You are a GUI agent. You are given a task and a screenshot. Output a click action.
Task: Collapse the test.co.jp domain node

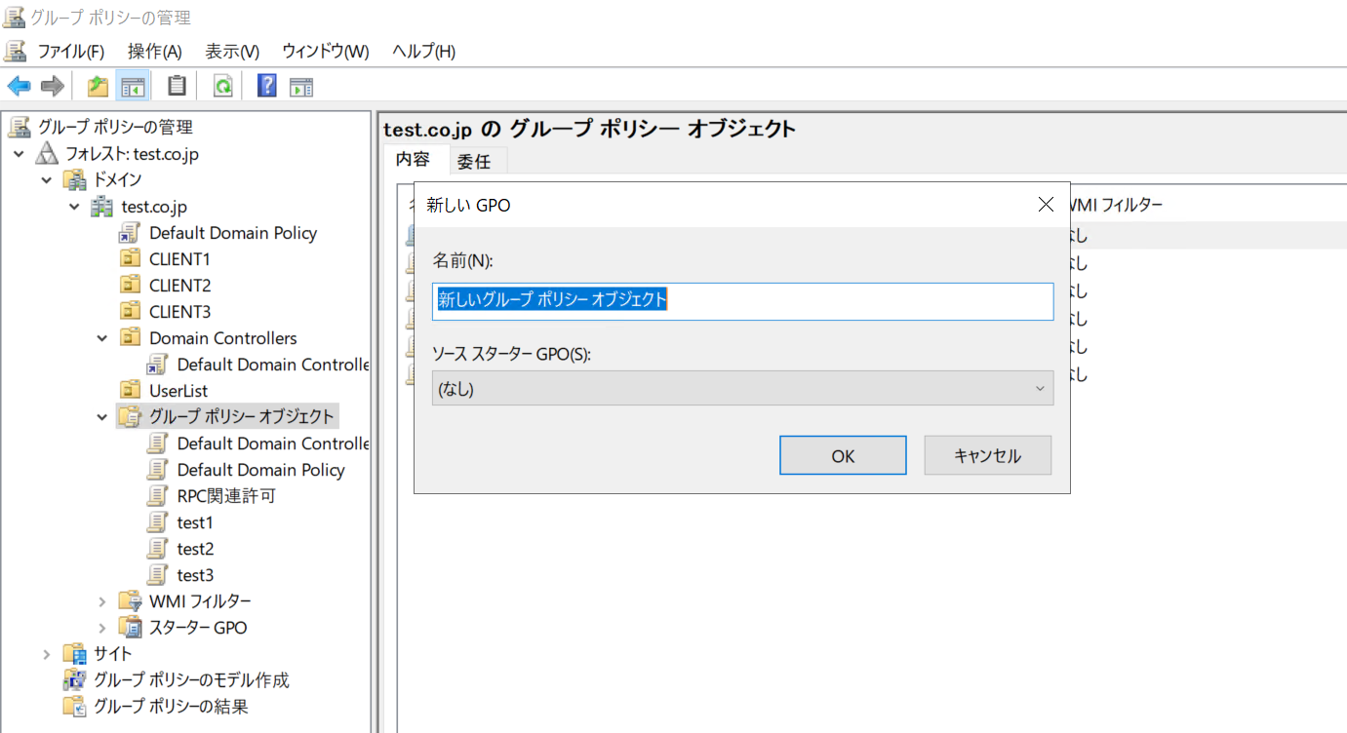pos(73,206)
